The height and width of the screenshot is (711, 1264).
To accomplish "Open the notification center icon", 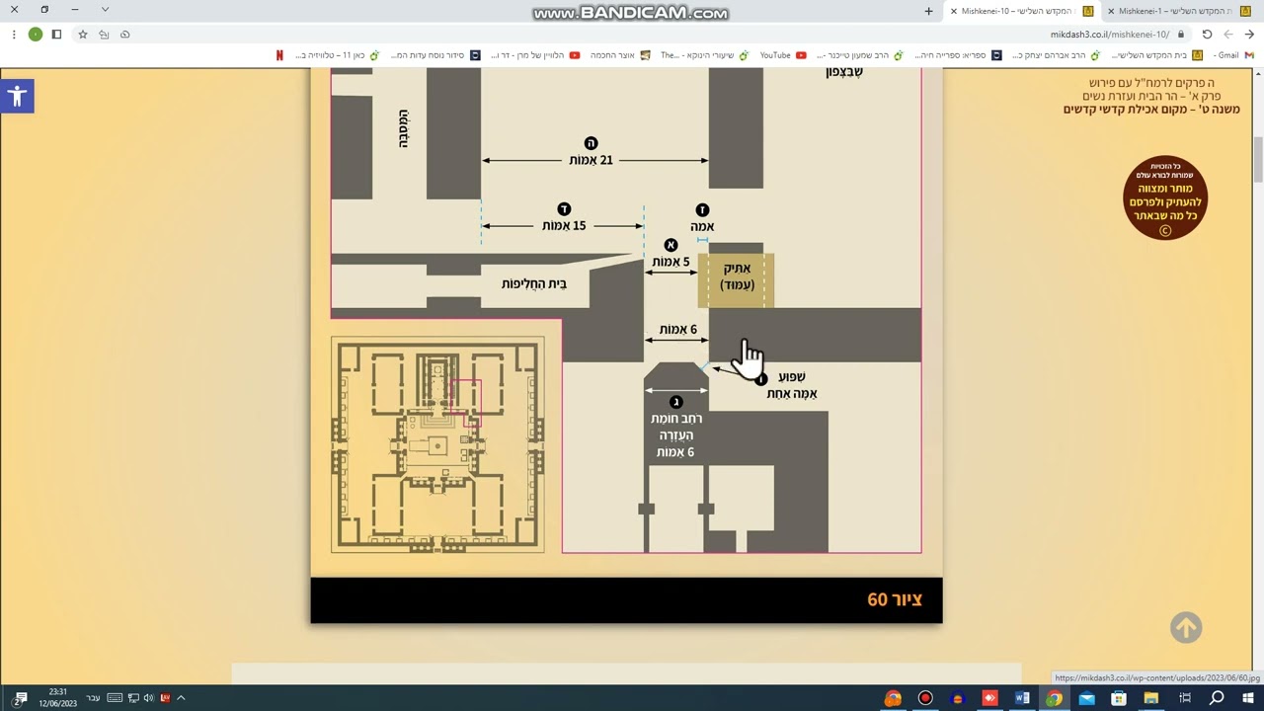I will pyautogui.click(x=20, y=698).
